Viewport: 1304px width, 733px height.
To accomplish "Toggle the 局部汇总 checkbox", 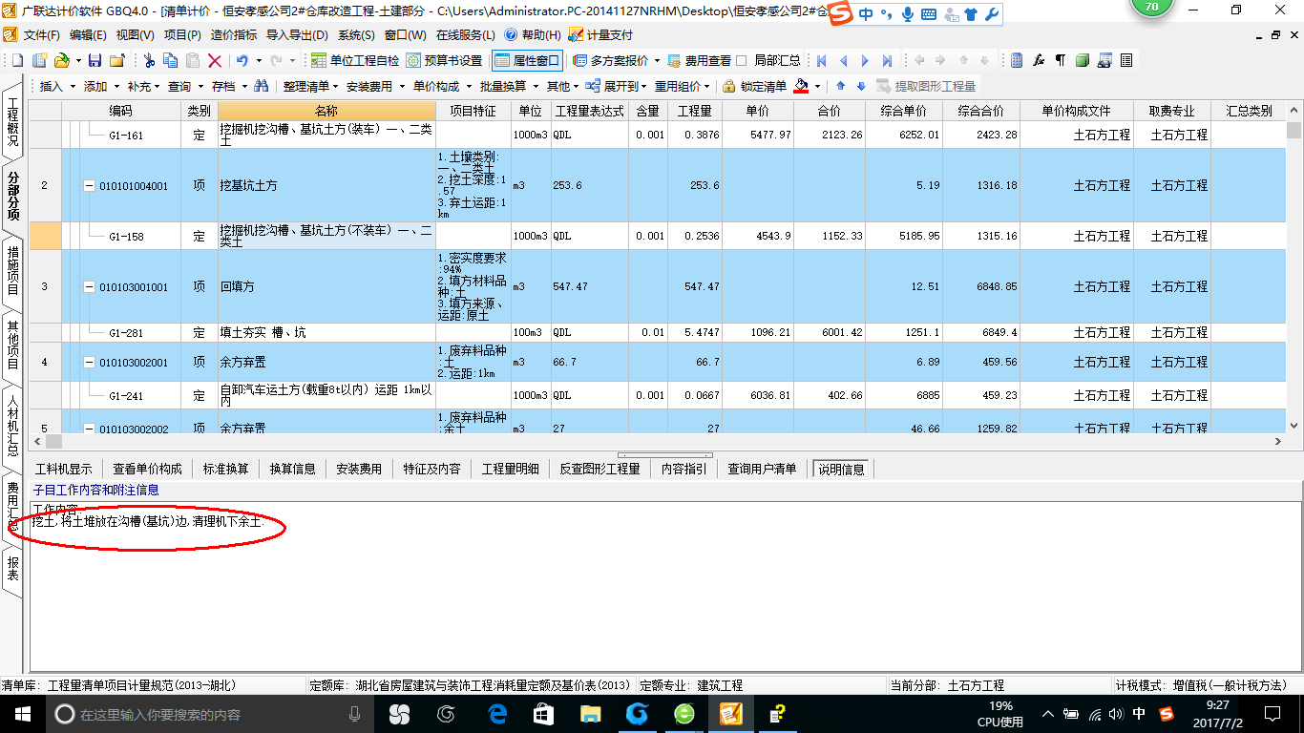I will point(743,60).
